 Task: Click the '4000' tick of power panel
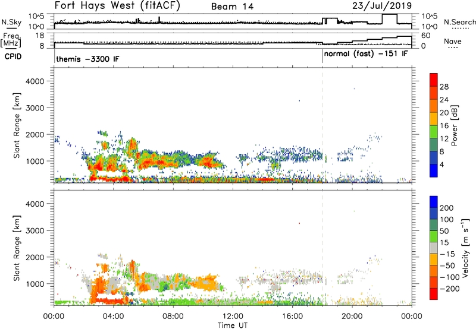[35, 81]
